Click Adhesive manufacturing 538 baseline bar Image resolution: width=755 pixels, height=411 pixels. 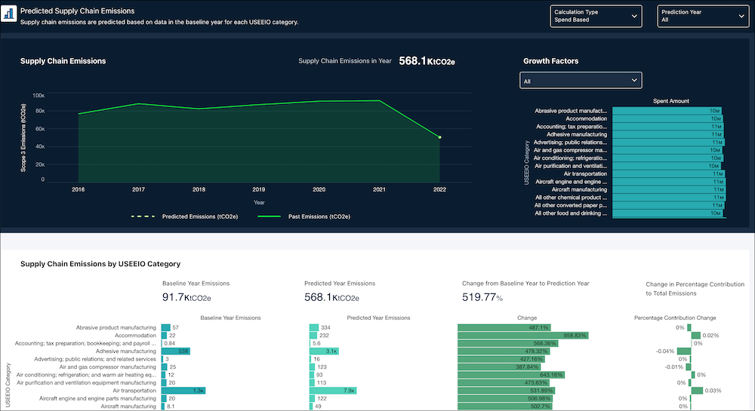(x=176, y=351)
